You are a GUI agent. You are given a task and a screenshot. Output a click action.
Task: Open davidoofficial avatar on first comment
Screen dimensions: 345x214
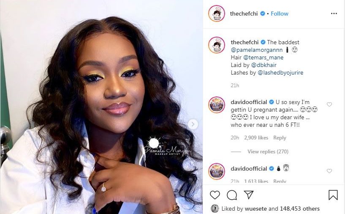[217, 105]
